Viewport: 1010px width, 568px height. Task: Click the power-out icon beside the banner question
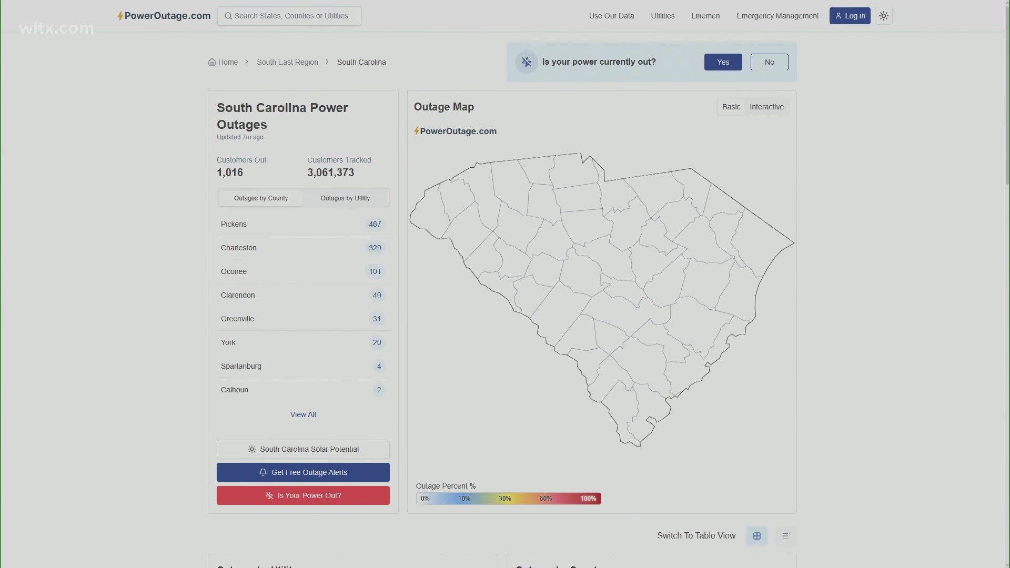pos(526,62)
